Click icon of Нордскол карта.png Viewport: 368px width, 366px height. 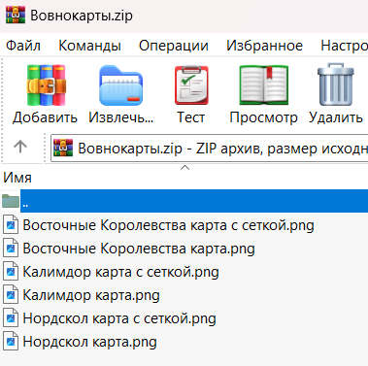[11, 341]
